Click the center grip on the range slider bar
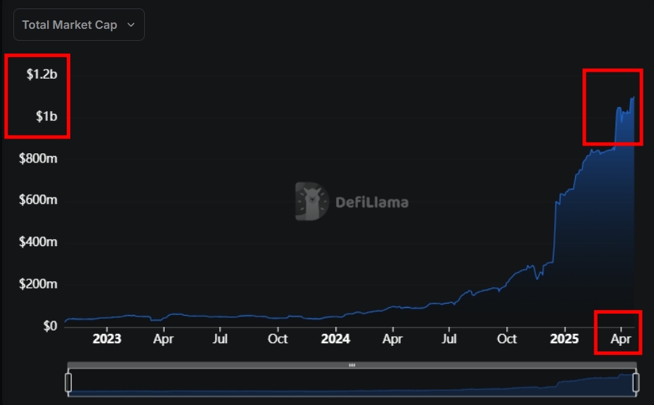The width and height of the screenshot is (654, 405). click(x=352, y=365)
